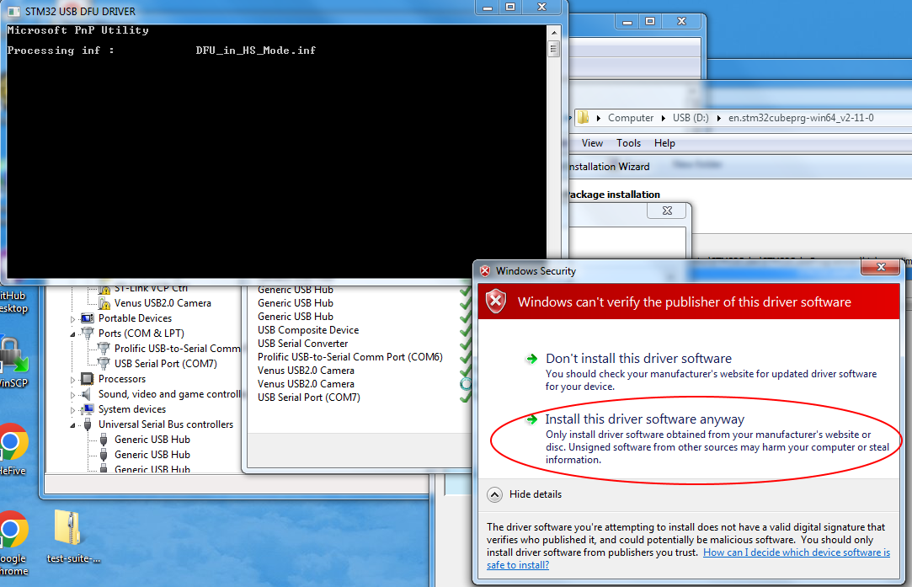Click the green arrow beside Don't install

pyautogui.click(x=531, y=359)
